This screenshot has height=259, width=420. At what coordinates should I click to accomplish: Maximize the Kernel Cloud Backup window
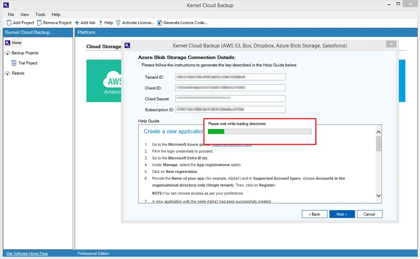(x=398, y=4)
